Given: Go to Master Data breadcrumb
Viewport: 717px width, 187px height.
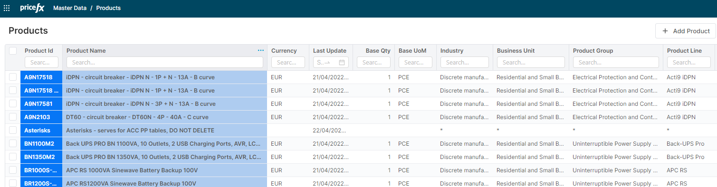Looking at the screenshot, I should pos(70,8).
